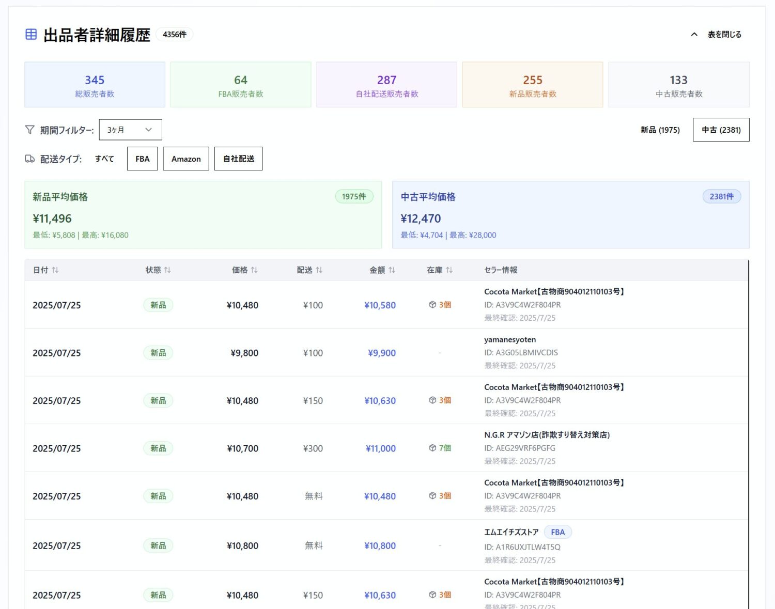The height and width of the screenshot is (609, 775).
Task: Select the FBA delivery type button
Action: click(x=143, y=159)
